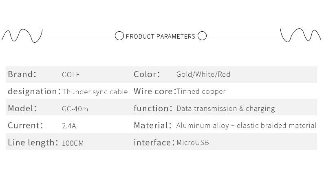The height and width of the screenshot is (184, 324).
Task: Click the left wave decoration
Action: point(22,36)
